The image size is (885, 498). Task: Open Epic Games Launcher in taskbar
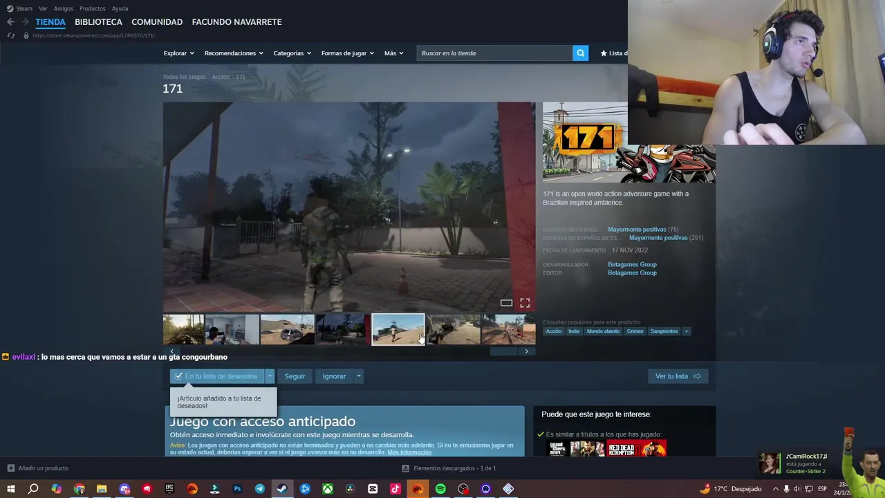[x=169, y=489]
